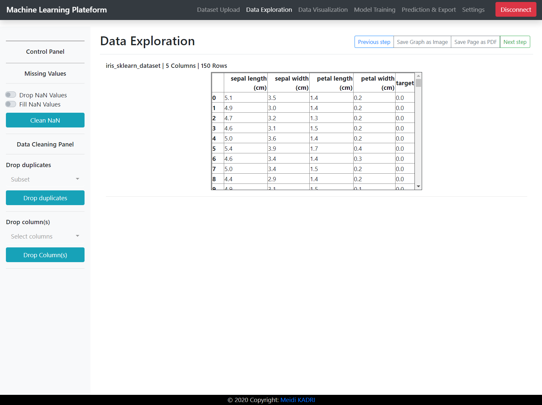Click the Drop duplicates button
Screen dimensions: 542x405
tap(45, 198)
